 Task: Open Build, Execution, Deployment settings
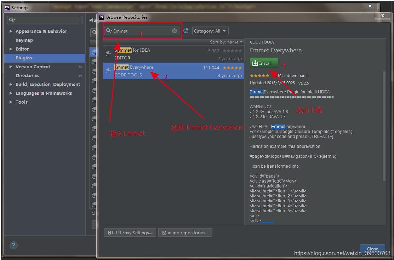[x=48, y=85]
